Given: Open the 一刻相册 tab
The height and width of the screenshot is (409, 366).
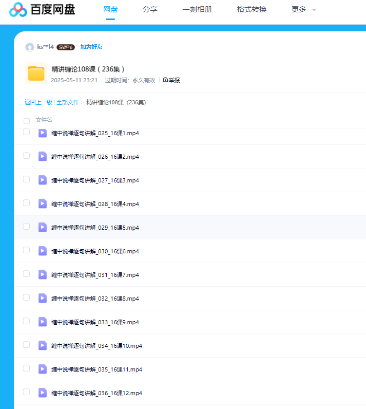Looking at the screenshot, I should click(197, 10).
